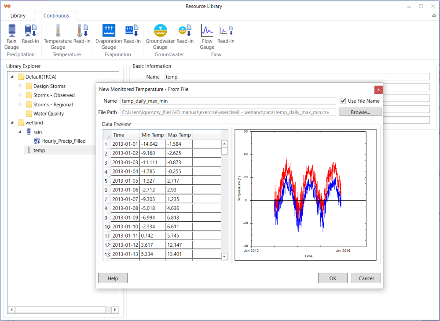The height and width of the screenshot is (321, 440).
Task: Expand the Design Storms folder
Action: 21,86
